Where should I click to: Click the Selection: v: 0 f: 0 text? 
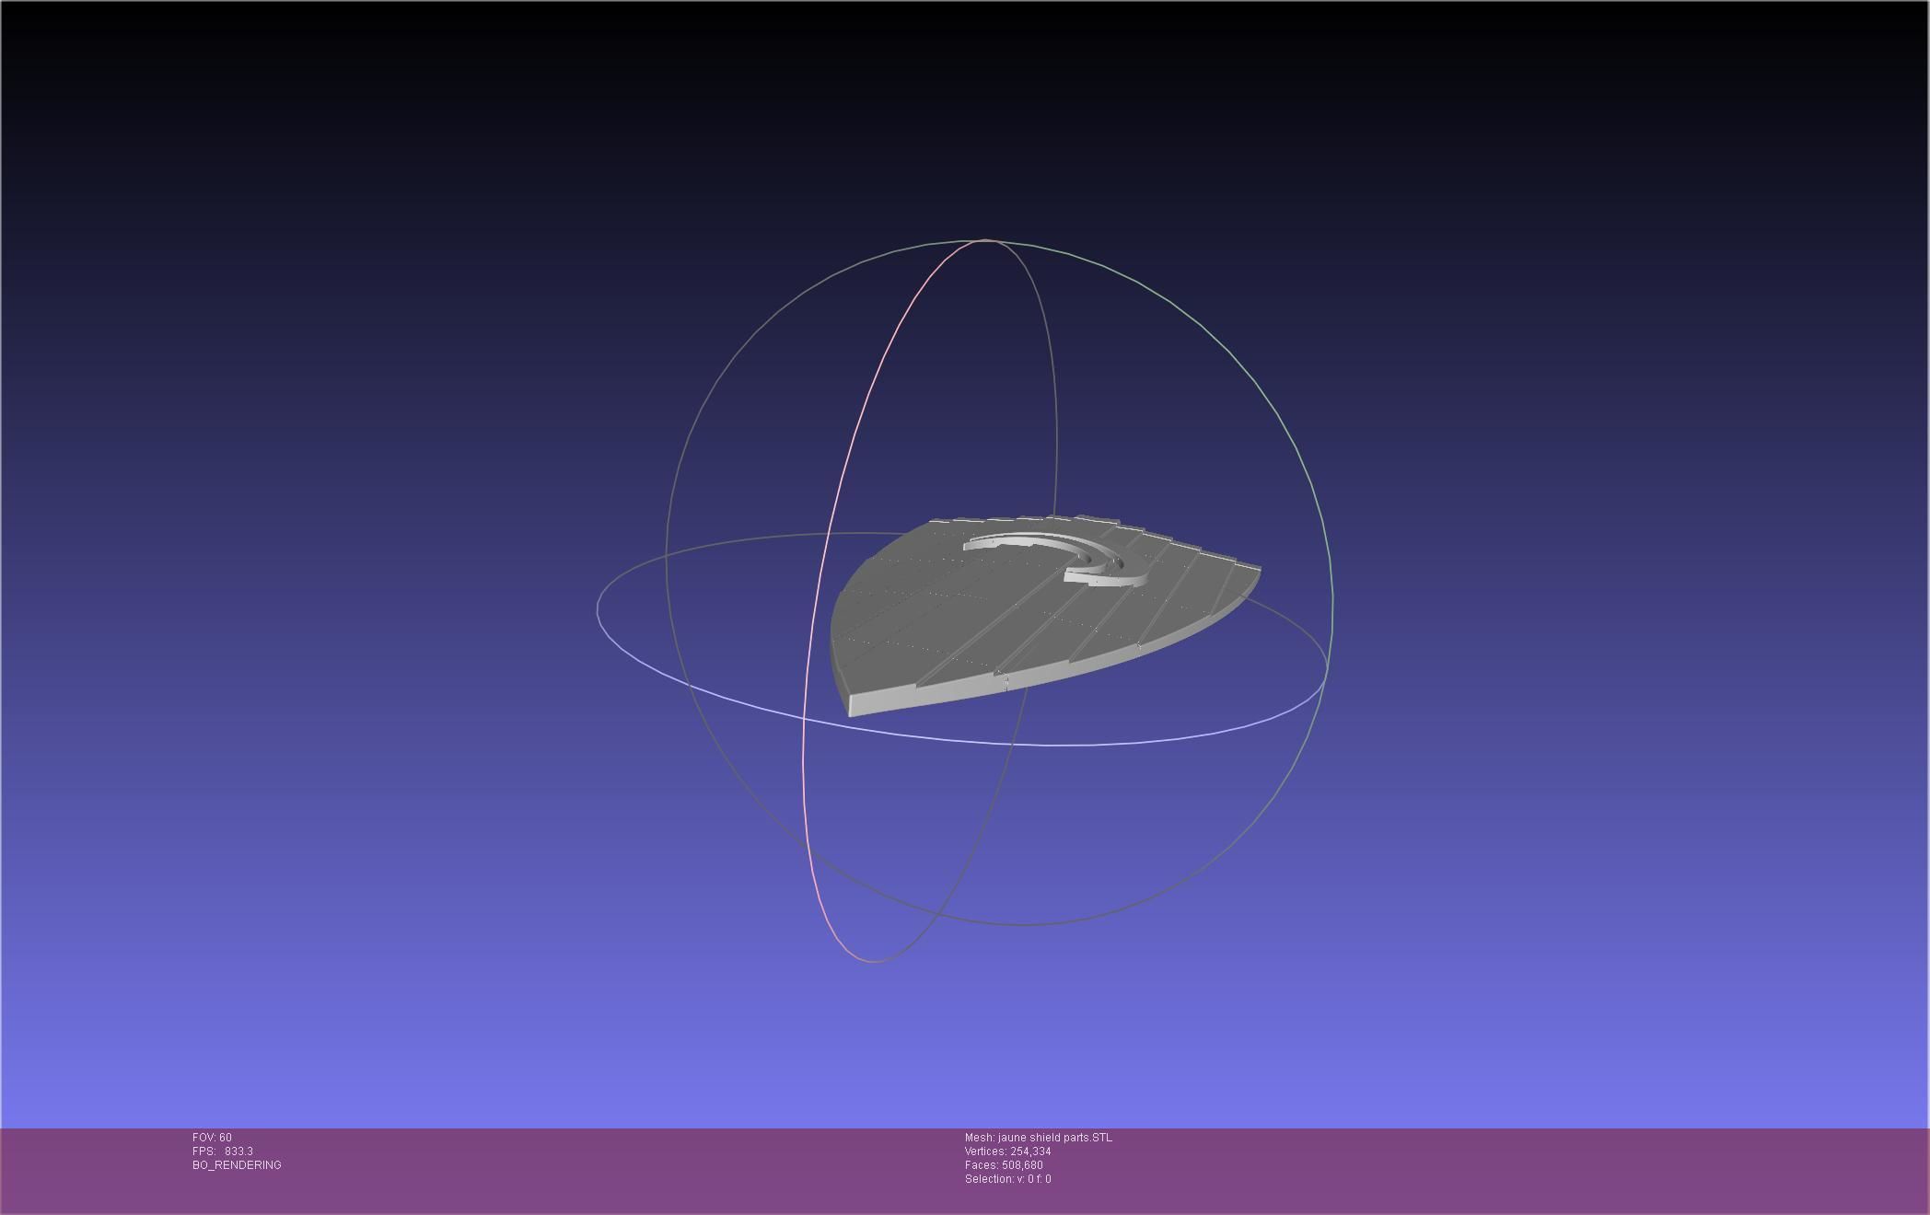(x=1007, y=1179)
